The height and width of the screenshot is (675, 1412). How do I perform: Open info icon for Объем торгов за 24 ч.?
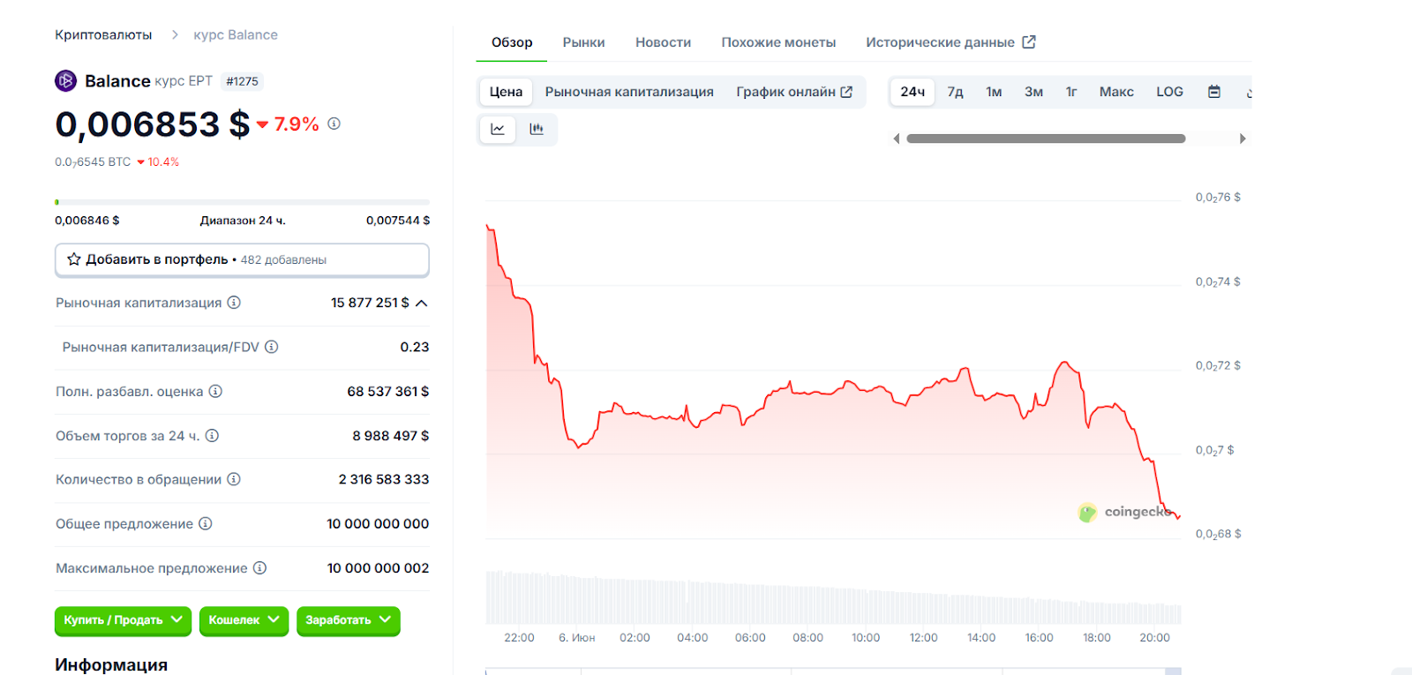point(212,435)
